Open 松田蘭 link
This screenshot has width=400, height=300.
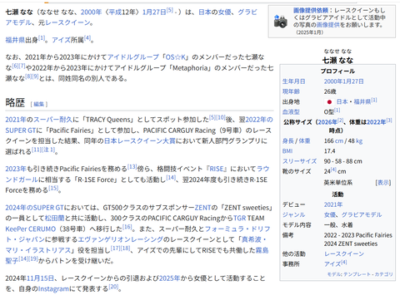coord(55,219)
